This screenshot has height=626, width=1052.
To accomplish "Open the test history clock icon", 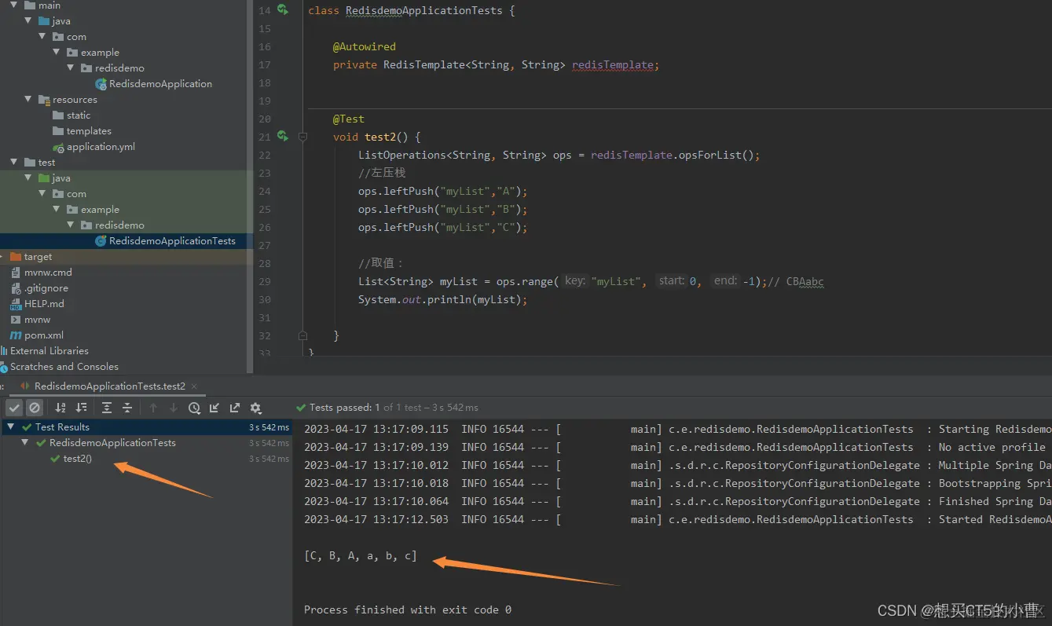I will pyautogui.click(x=194, y=408).
